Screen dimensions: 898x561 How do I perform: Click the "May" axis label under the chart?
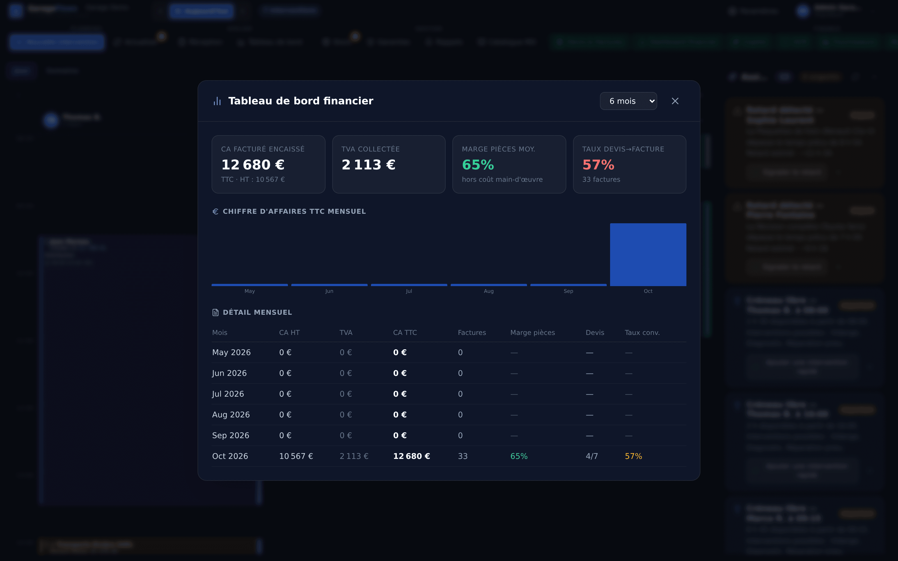[x=250, y=291]
